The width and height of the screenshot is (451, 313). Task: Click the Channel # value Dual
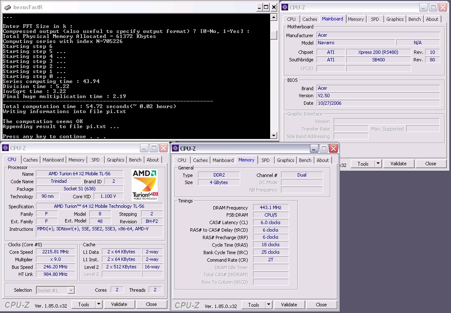pos(302,175)
